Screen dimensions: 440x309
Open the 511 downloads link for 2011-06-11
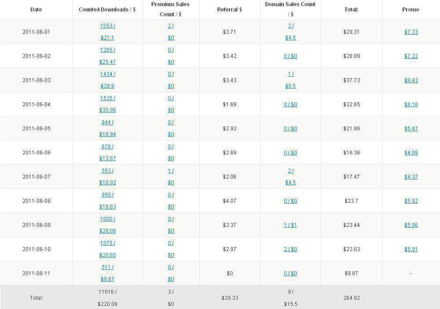pos(107,267)
